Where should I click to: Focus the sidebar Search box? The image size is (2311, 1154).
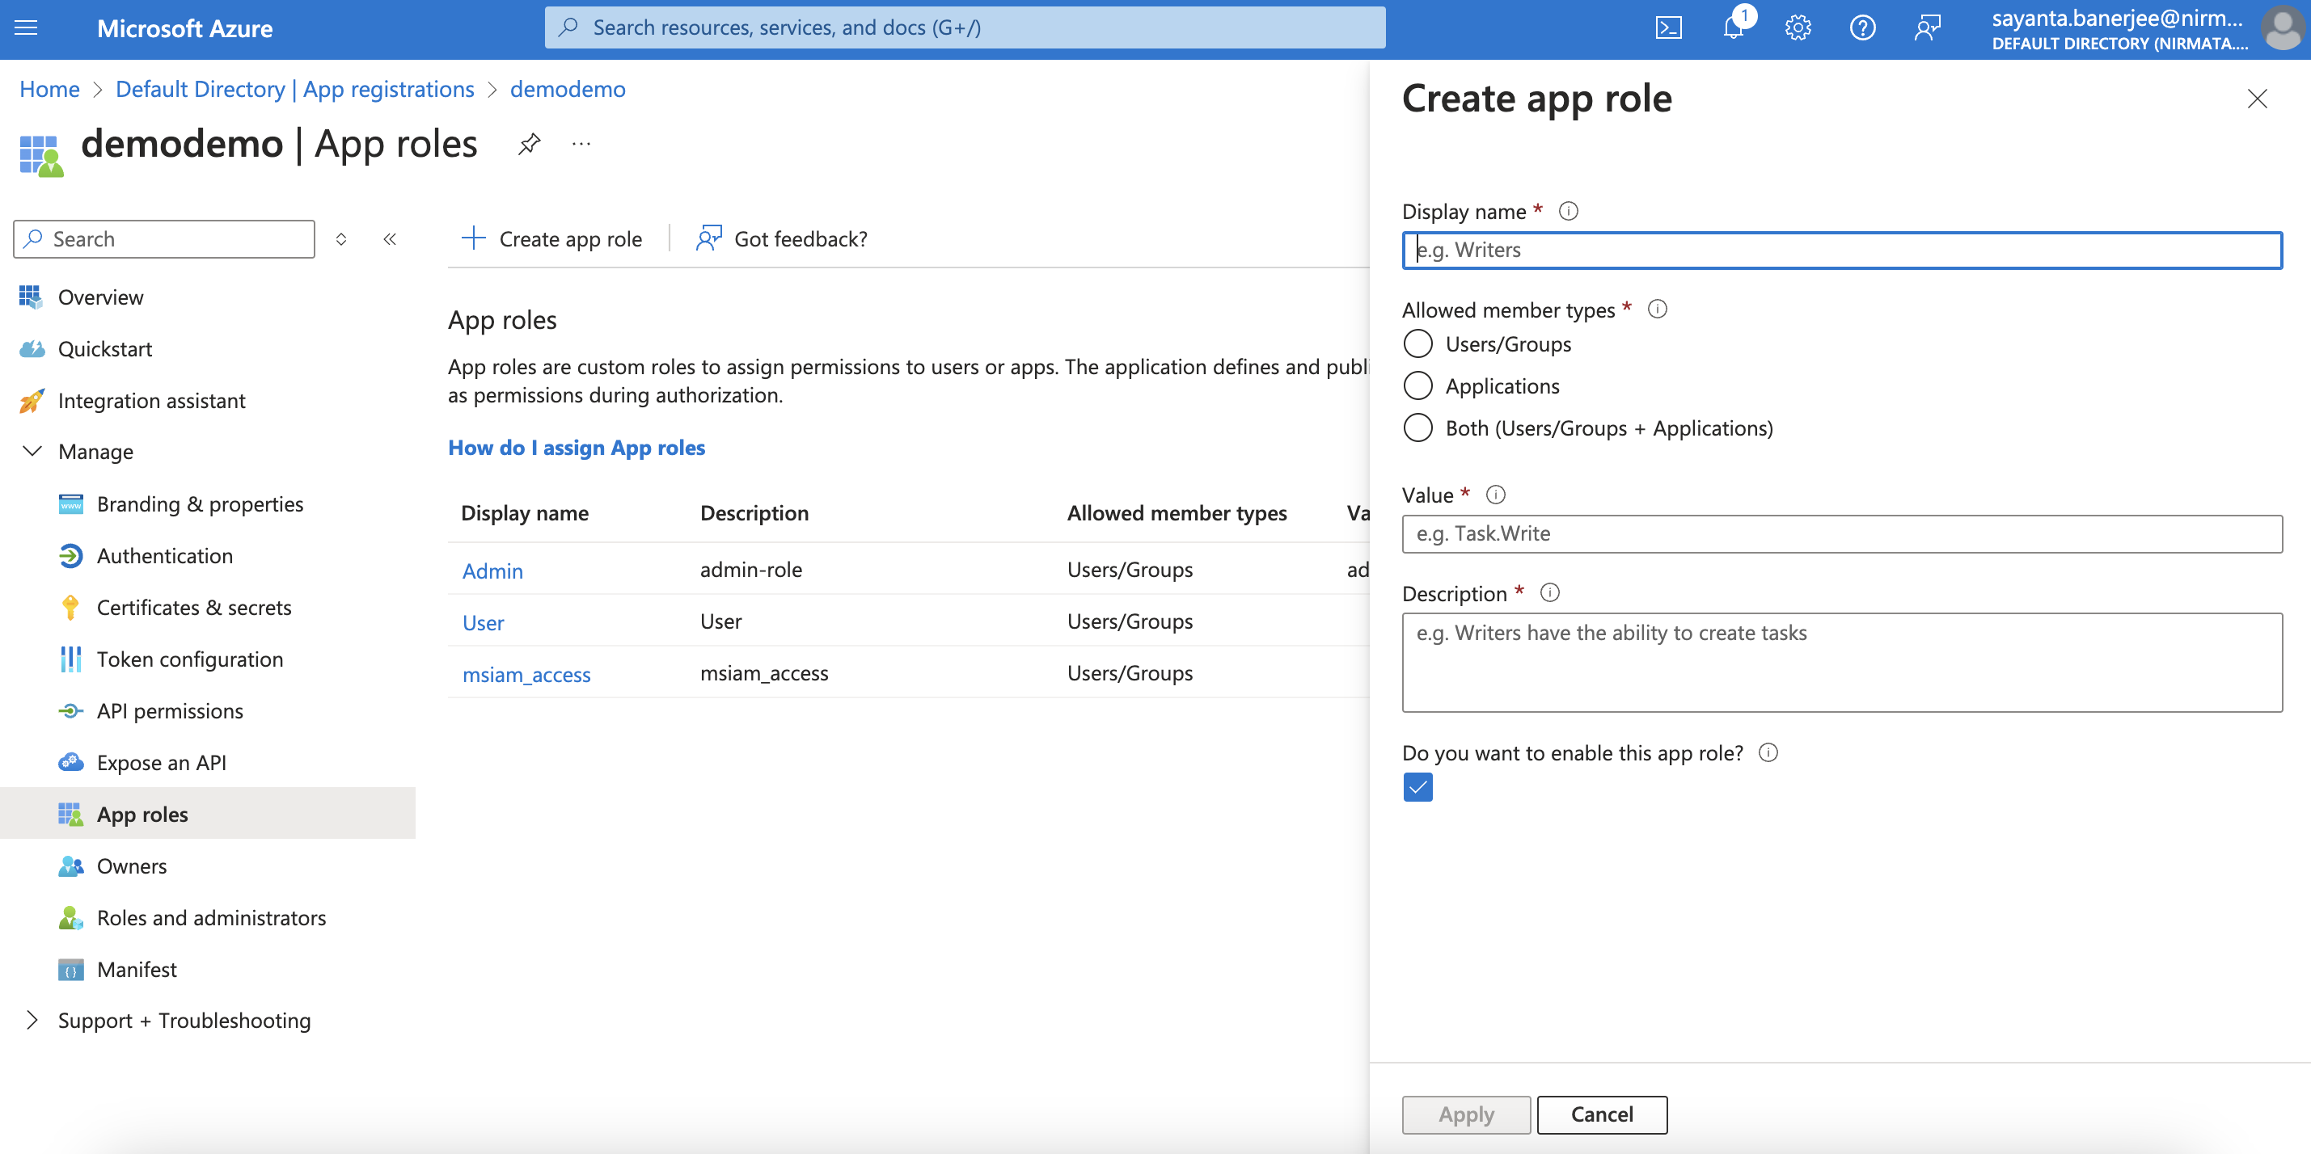[164, 238]
